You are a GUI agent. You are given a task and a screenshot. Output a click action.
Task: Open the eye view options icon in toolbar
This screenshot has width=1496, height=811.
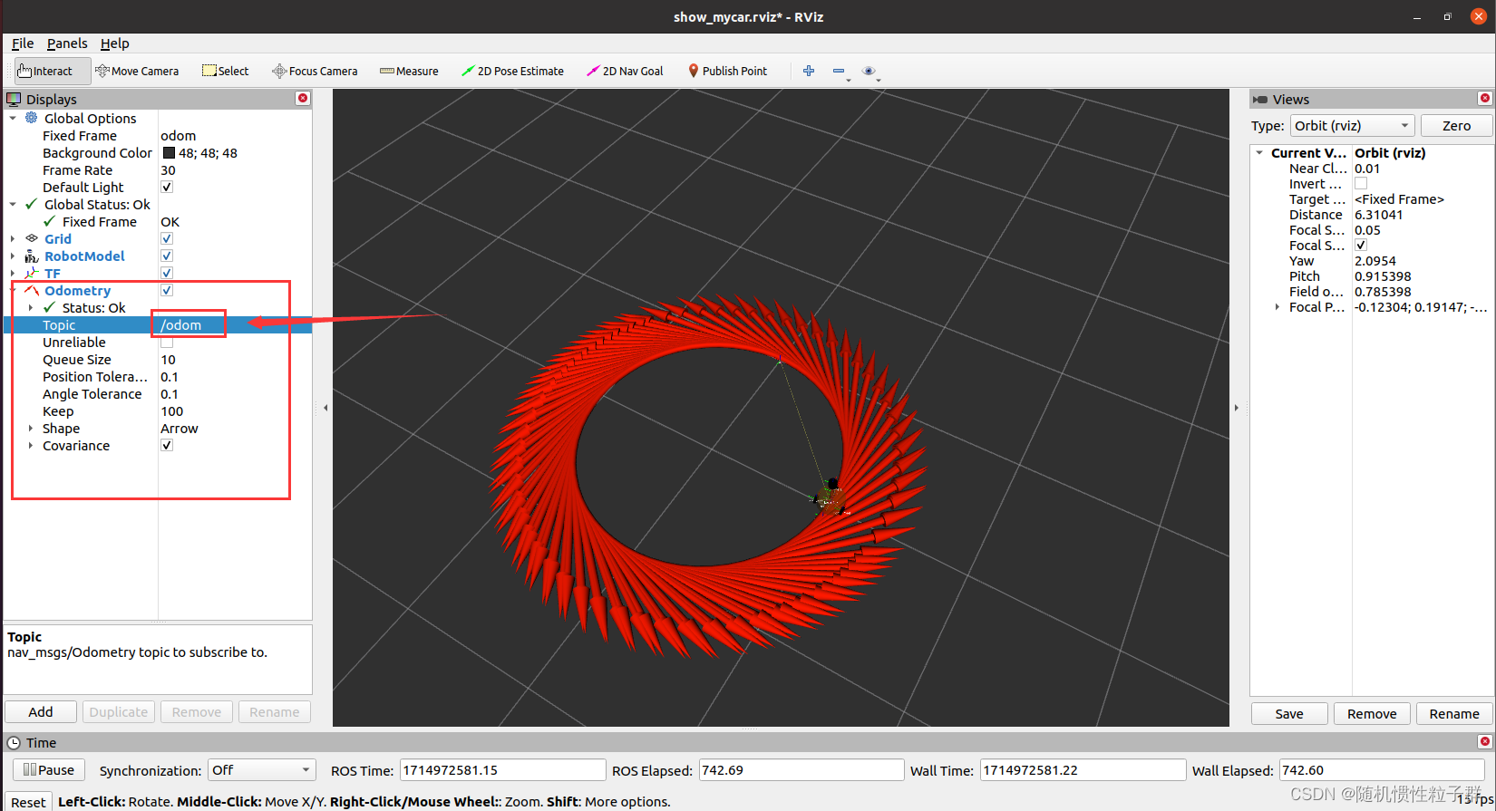click(x=869, y=71)
